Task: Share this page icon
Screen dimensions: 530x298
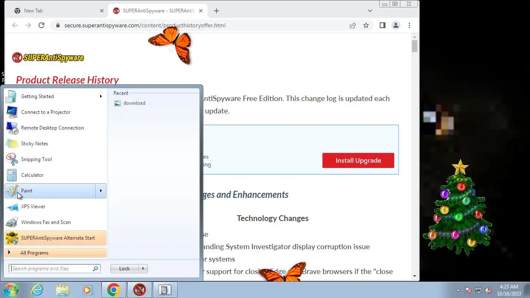Action: click(353, 25)
